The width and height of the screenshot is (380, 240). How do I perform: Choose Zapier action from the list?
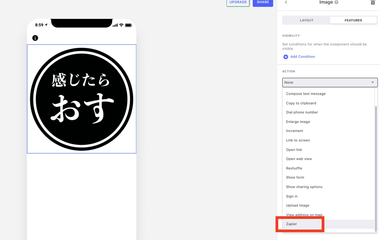(328, 224)
